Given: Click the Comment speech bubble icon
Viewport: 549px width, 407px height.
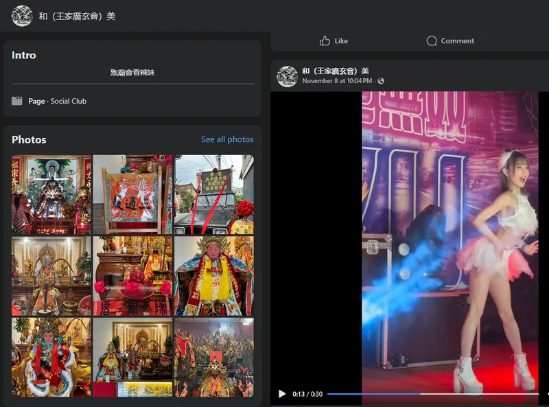Looking at the screenshot, I should [x=432, y=41].
